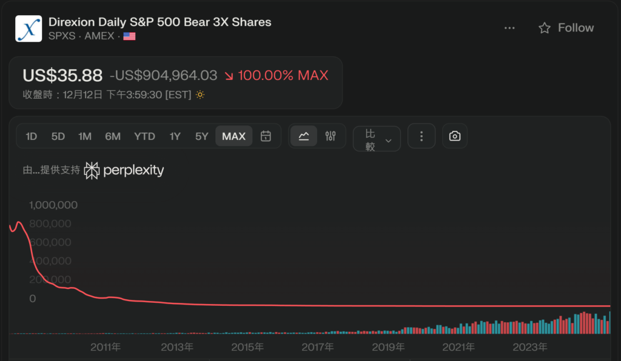Screen dimensions: 621x361
Task: Expand the 比較 compare dropdown
Action: [x=377, y=139]
